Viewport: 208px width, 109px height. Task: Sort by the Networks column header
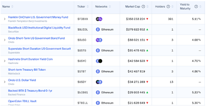110,7
